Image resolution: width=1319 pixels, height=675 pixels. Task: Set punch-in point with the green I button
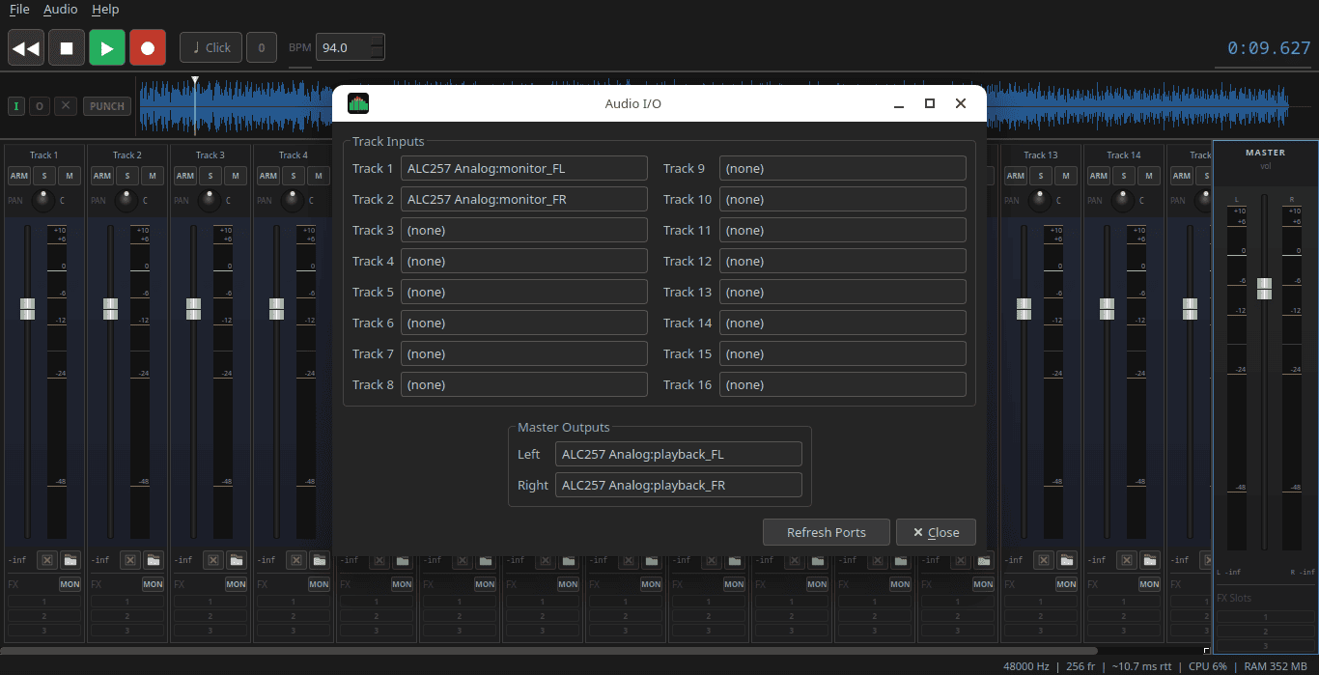click(x=16, y=106)
